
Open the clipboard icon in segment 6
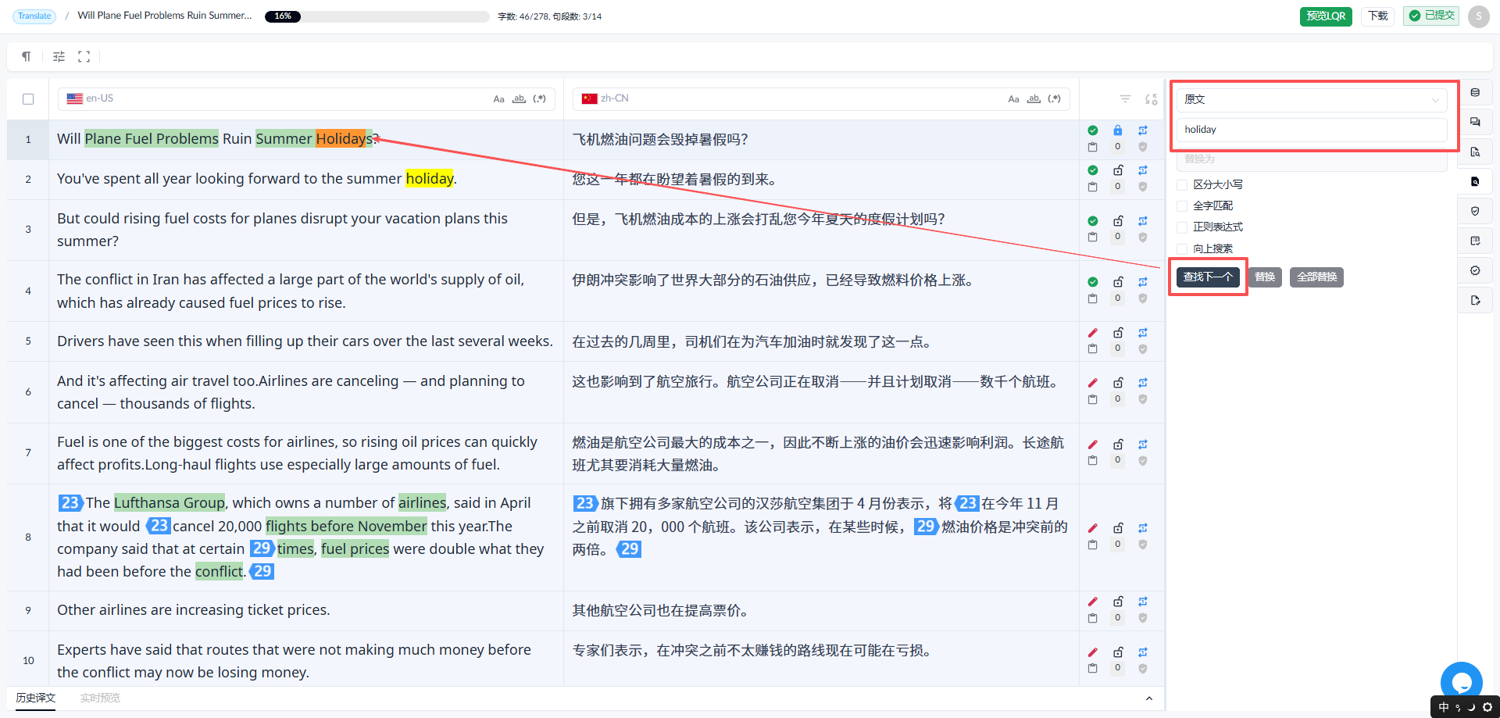(x=1093, y=399)
